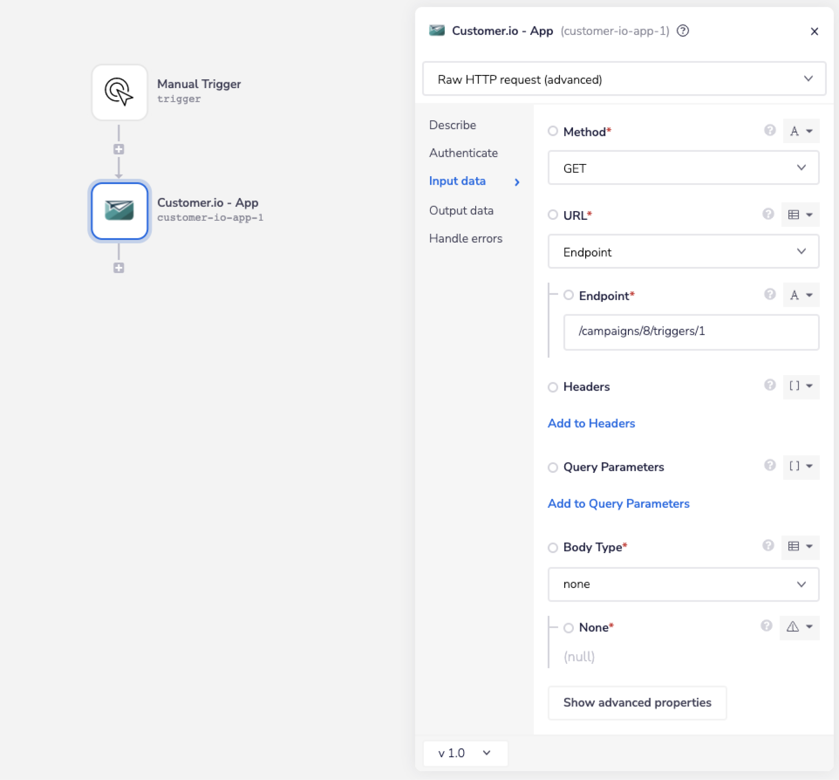
Task: Toggle the radio circle beside Headers
Action: pos(552,387)
